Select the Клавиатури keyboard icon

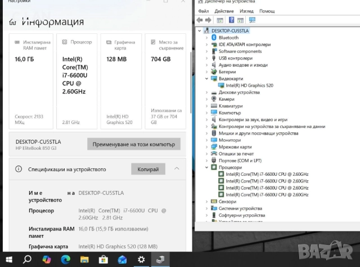(x=214, y=106)
